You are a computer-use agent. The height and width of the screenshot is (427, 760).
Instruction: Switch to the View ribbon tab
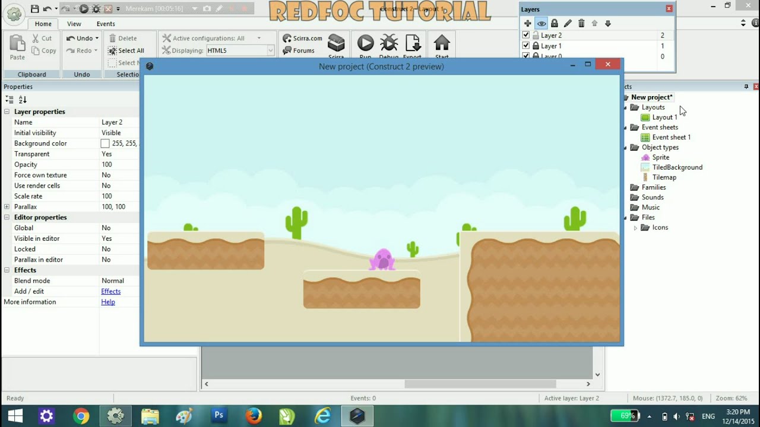(x=74, y=24)
